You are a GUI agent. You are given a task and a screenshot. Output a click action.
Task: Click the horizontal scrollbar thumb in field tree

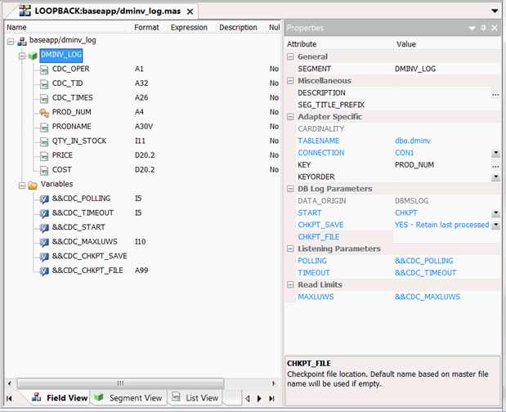[x=120, y=383]
